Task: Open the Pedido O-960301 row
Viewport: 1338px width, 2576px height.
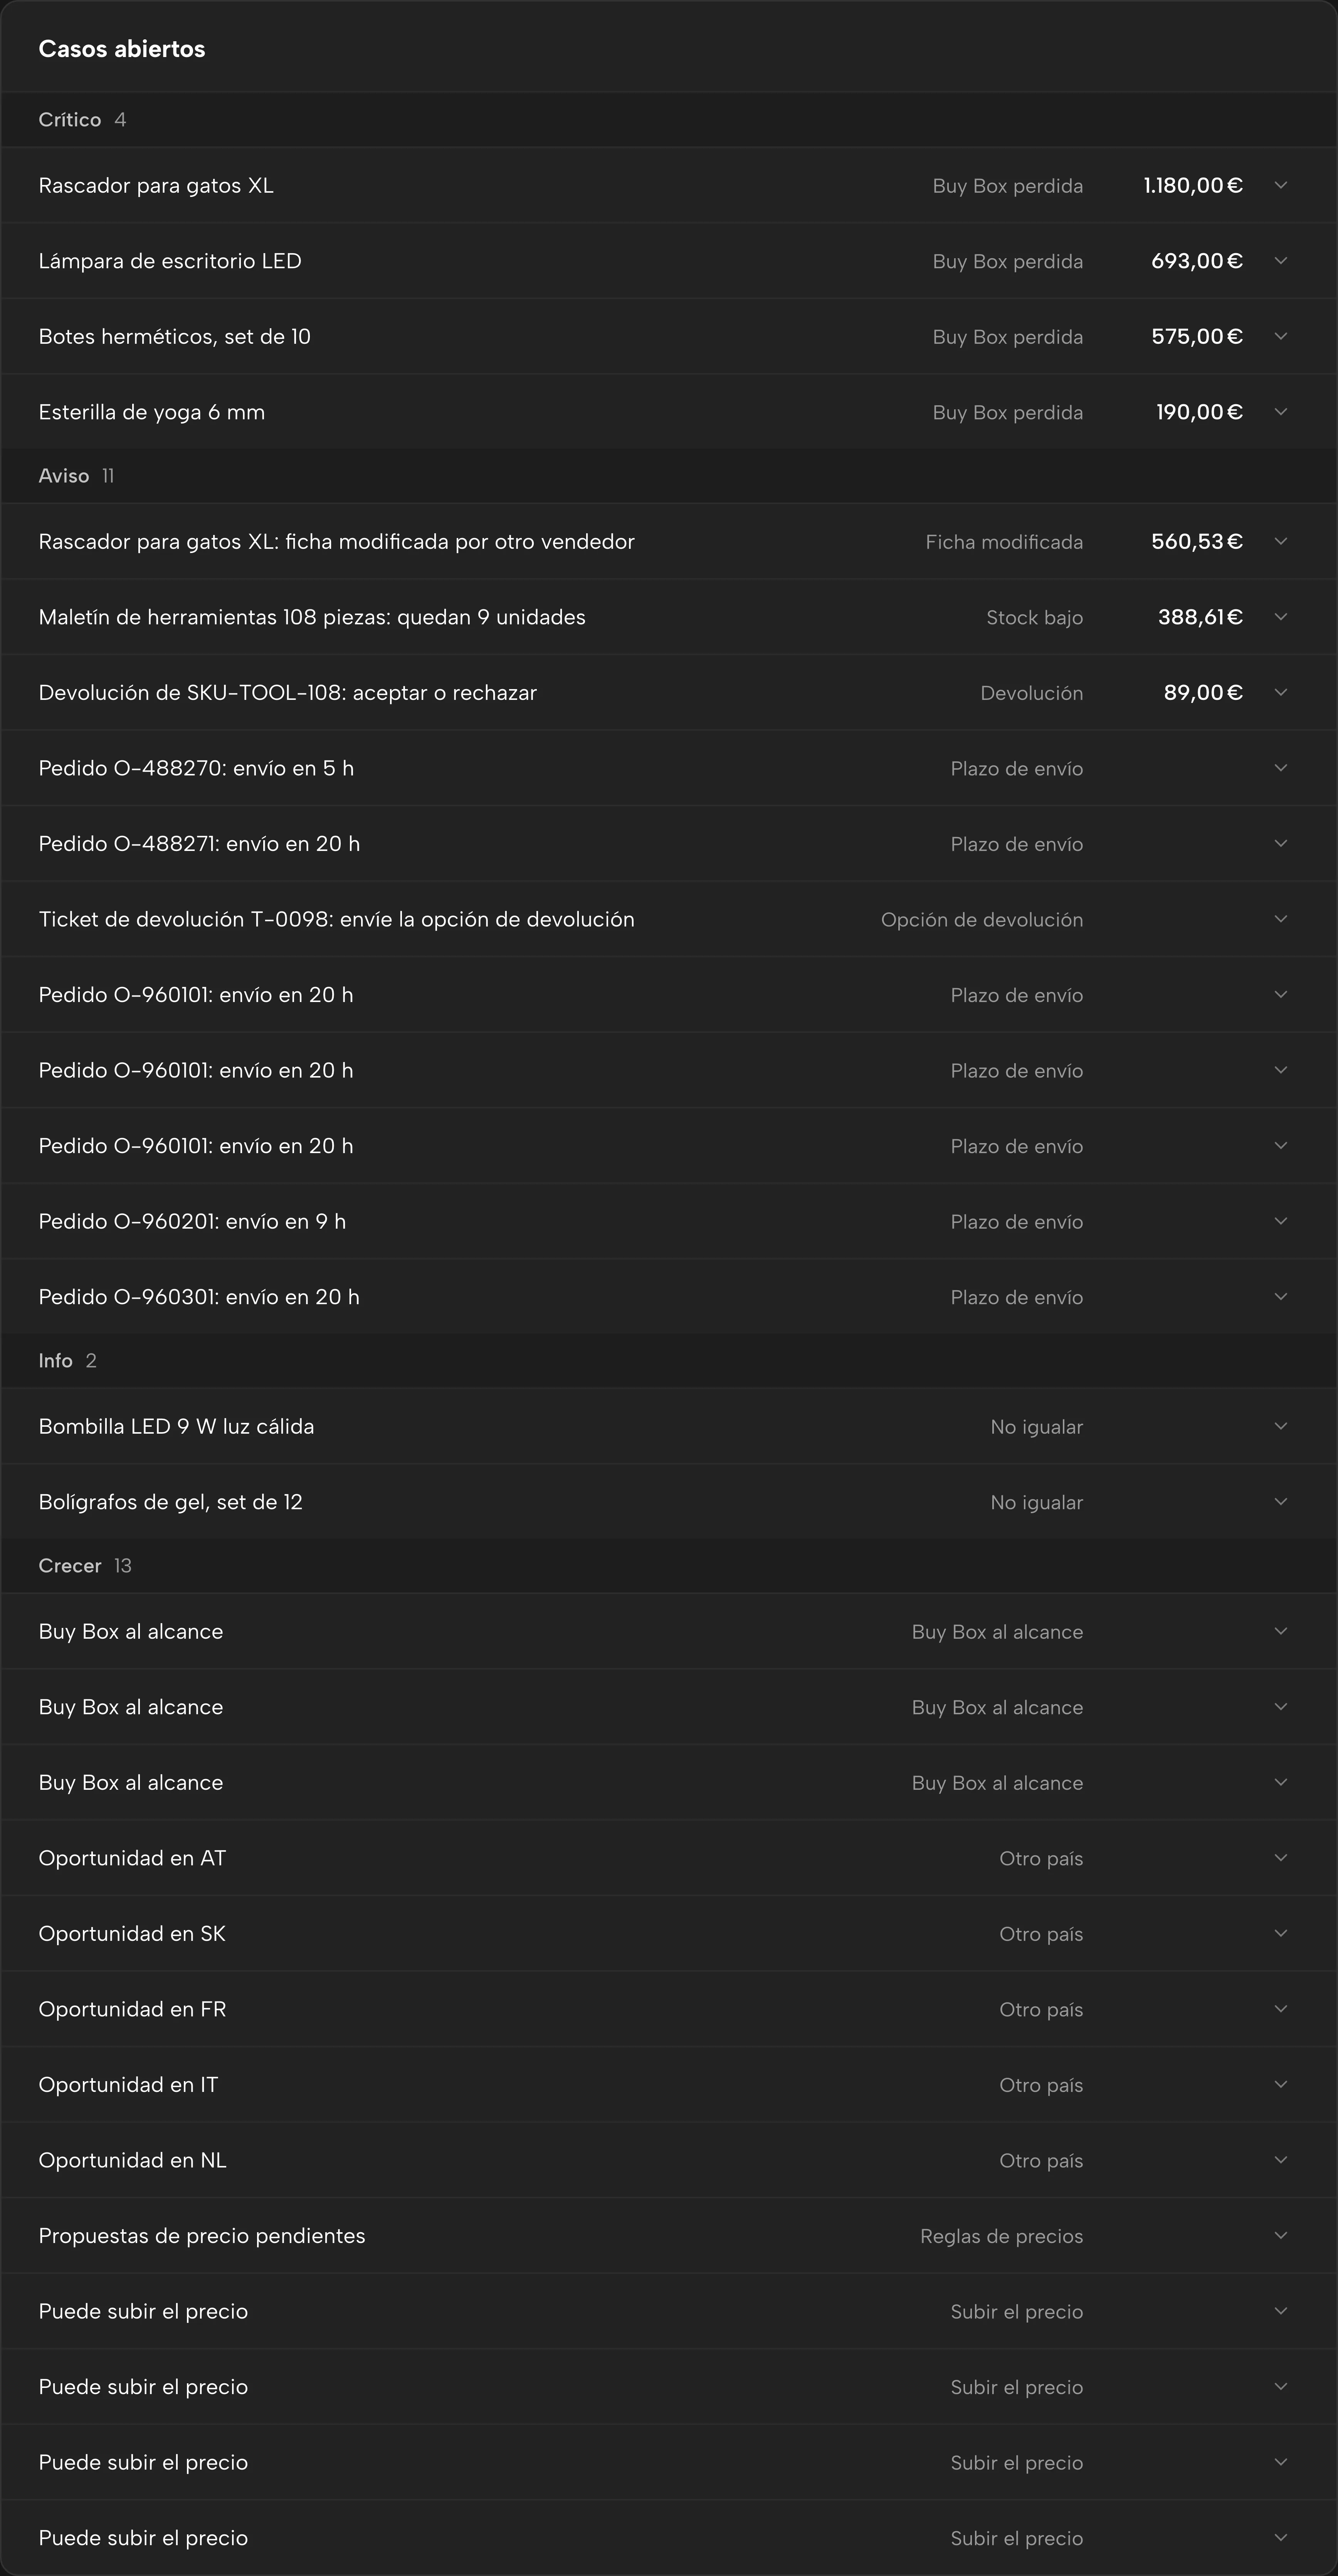Action: point(669,1297)
